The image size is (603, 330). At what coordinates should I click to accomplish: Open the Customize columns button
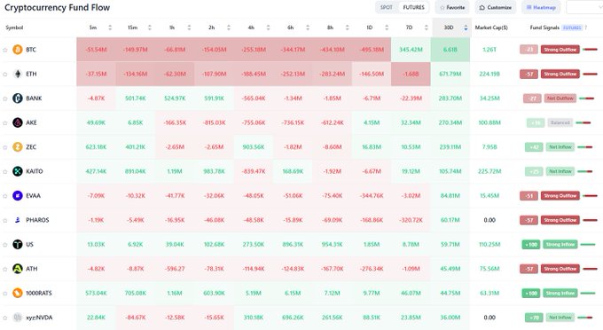click(x=496, y=7)
